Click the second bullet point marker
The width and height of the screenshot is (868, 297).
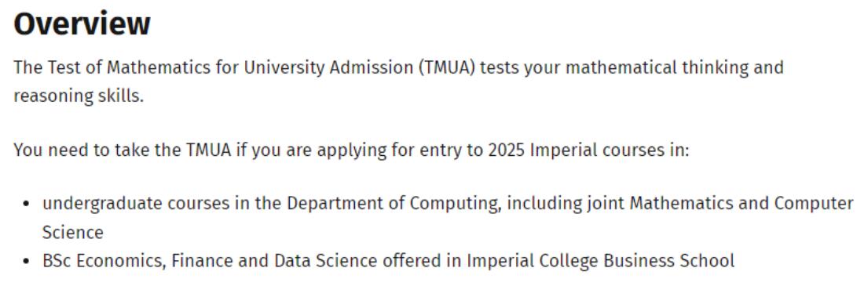(26, 261)
